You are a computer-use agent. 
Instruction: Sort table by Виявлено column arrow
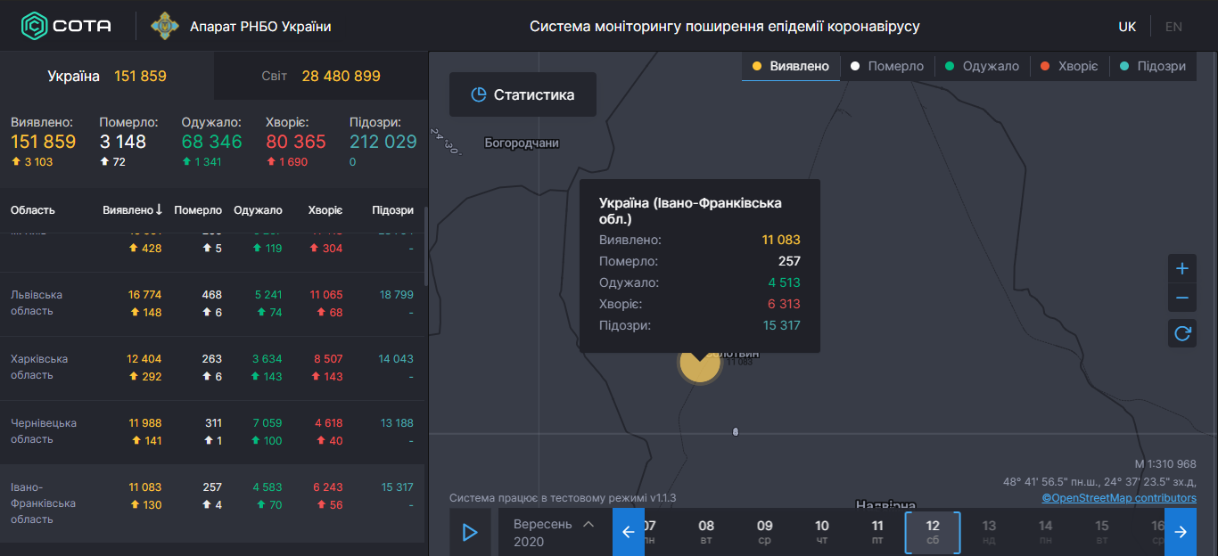[x=159, y=210]
